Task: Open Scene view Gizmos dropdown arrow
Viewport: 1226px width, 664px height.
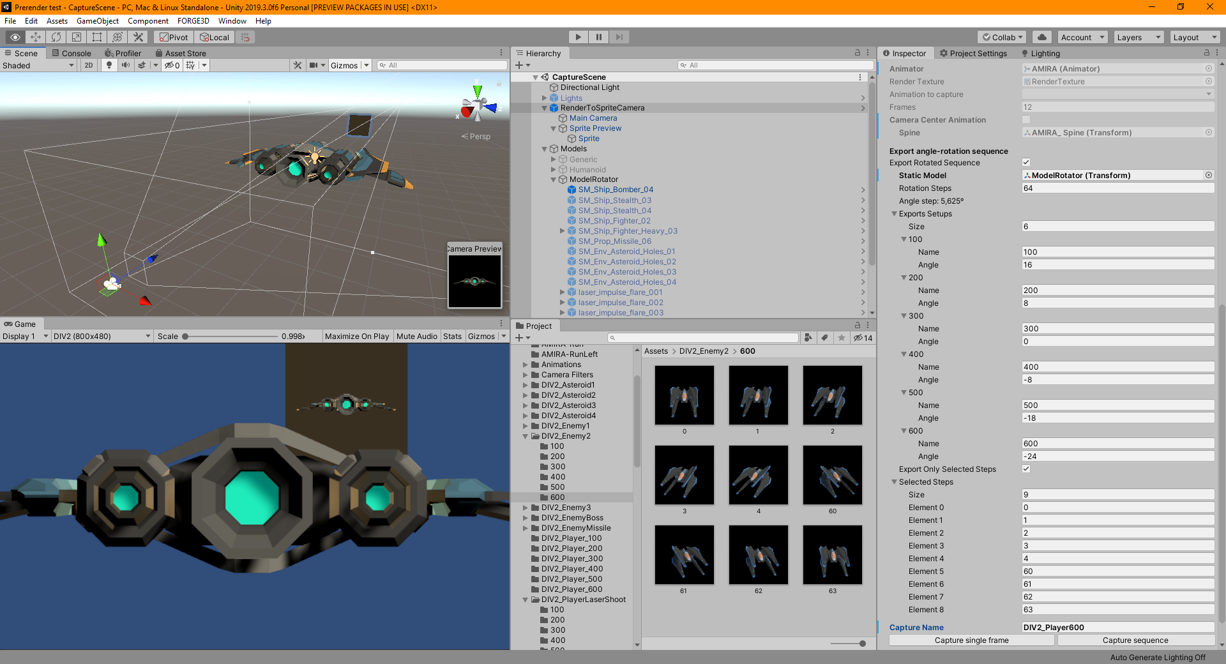Action: 367,65
